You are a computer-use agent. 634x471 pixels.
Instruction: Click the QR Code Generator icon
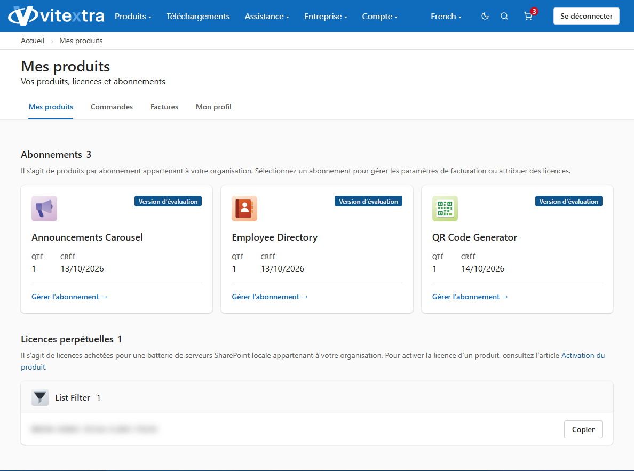(445, 209)
